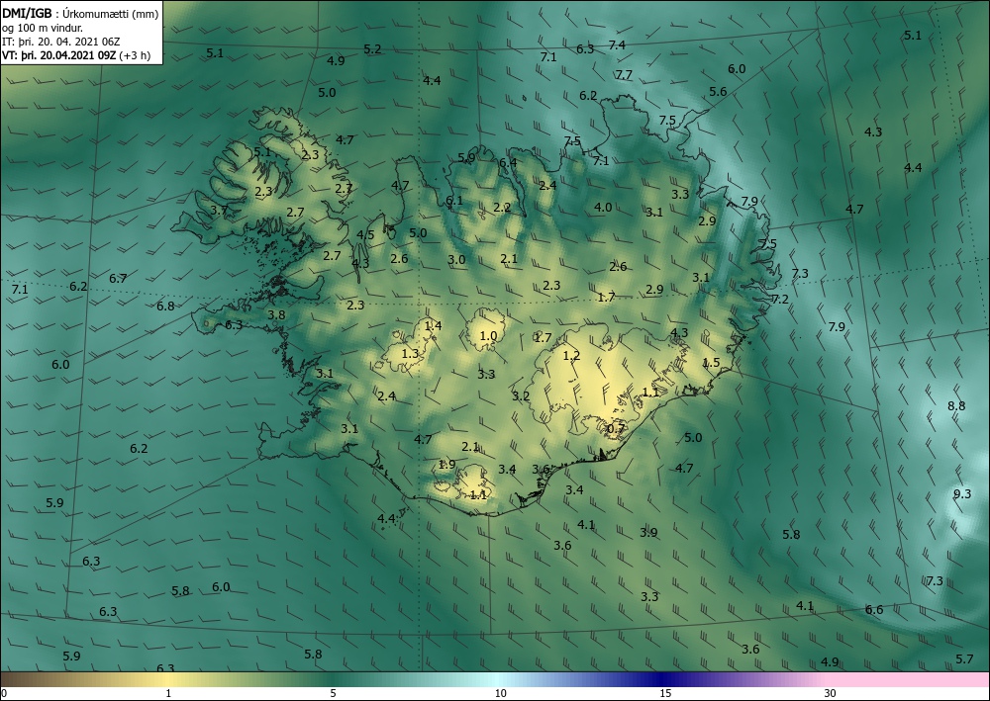Click the '10' tick on the color scale
The width and height of the screenshot is (990, 701).
point(500,693)
